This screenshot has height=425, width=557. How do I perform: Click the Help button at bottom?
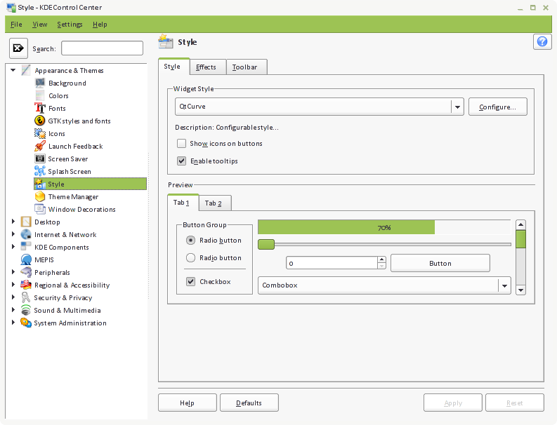(x=188, y=403)
